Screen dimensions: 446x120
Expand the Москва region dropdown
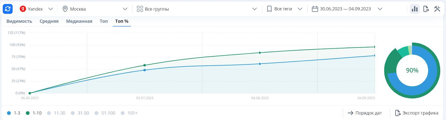coord(125,9)
